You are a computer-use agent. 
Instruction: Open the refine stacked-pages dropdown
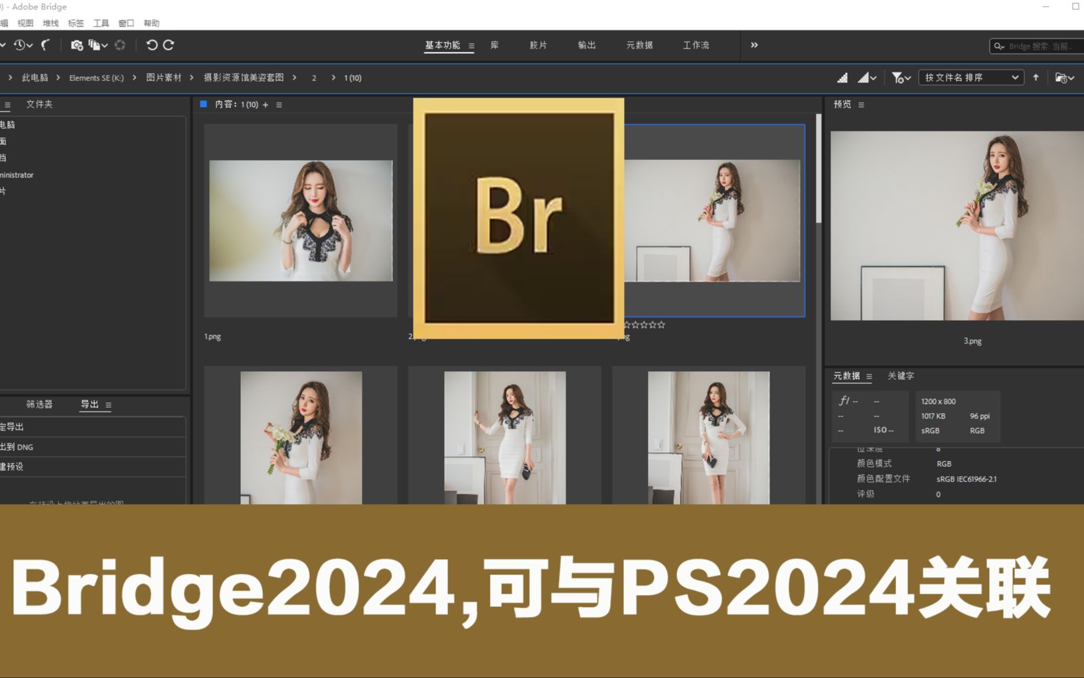click(98, 45)
